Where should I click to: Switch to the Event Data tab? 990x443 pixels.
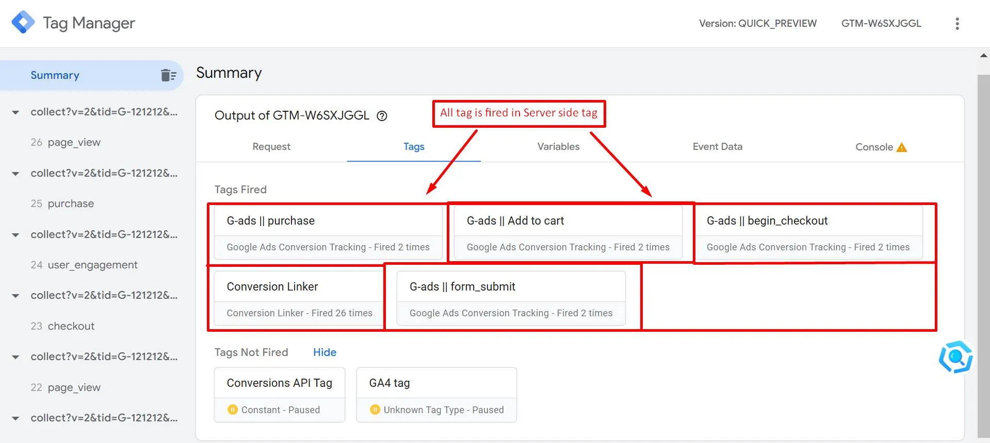coord(717,147)
